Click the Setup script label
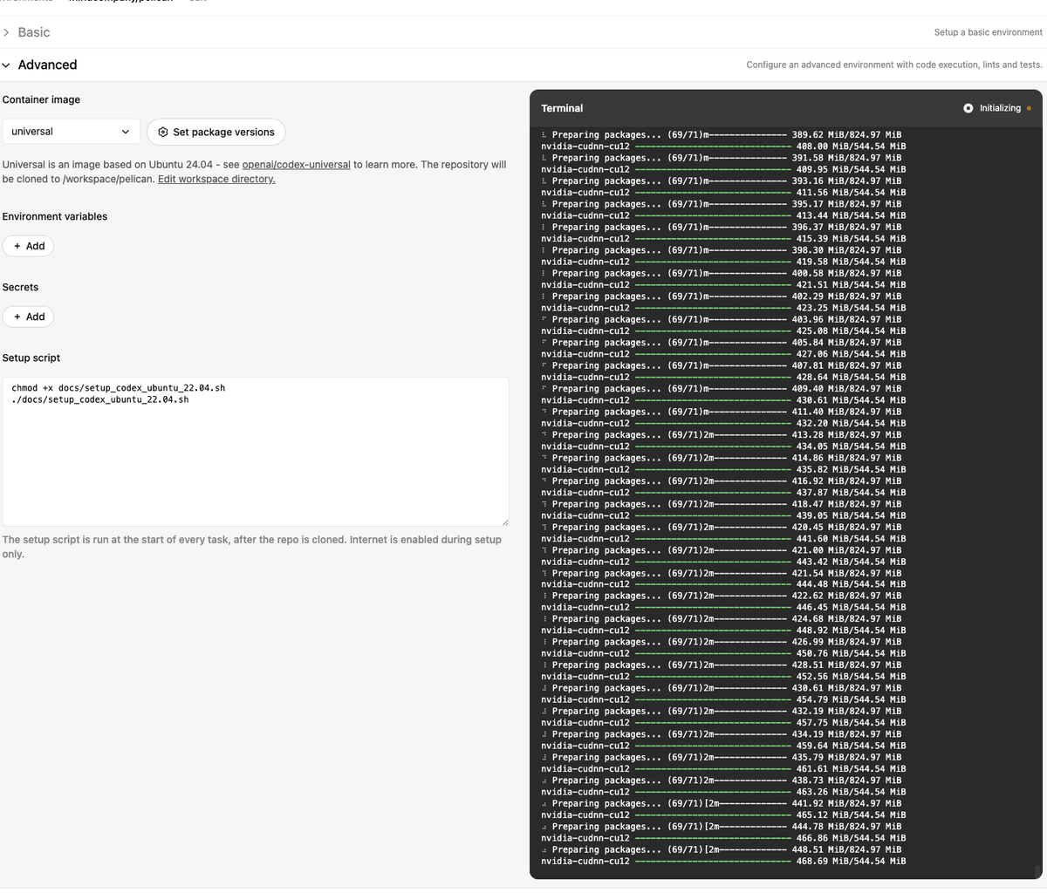The height and width of the screenshot is (893, 1047). pyautogui.click(x=31, y=358)
